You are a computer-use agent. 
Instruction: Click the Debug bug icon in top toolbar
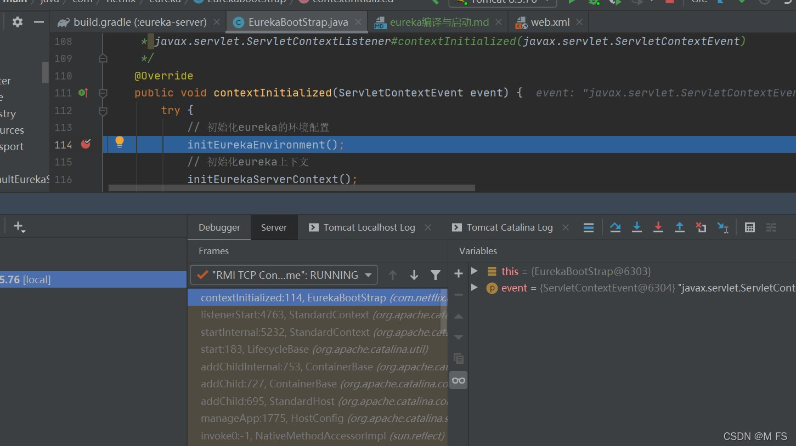(x=594, y=2)
